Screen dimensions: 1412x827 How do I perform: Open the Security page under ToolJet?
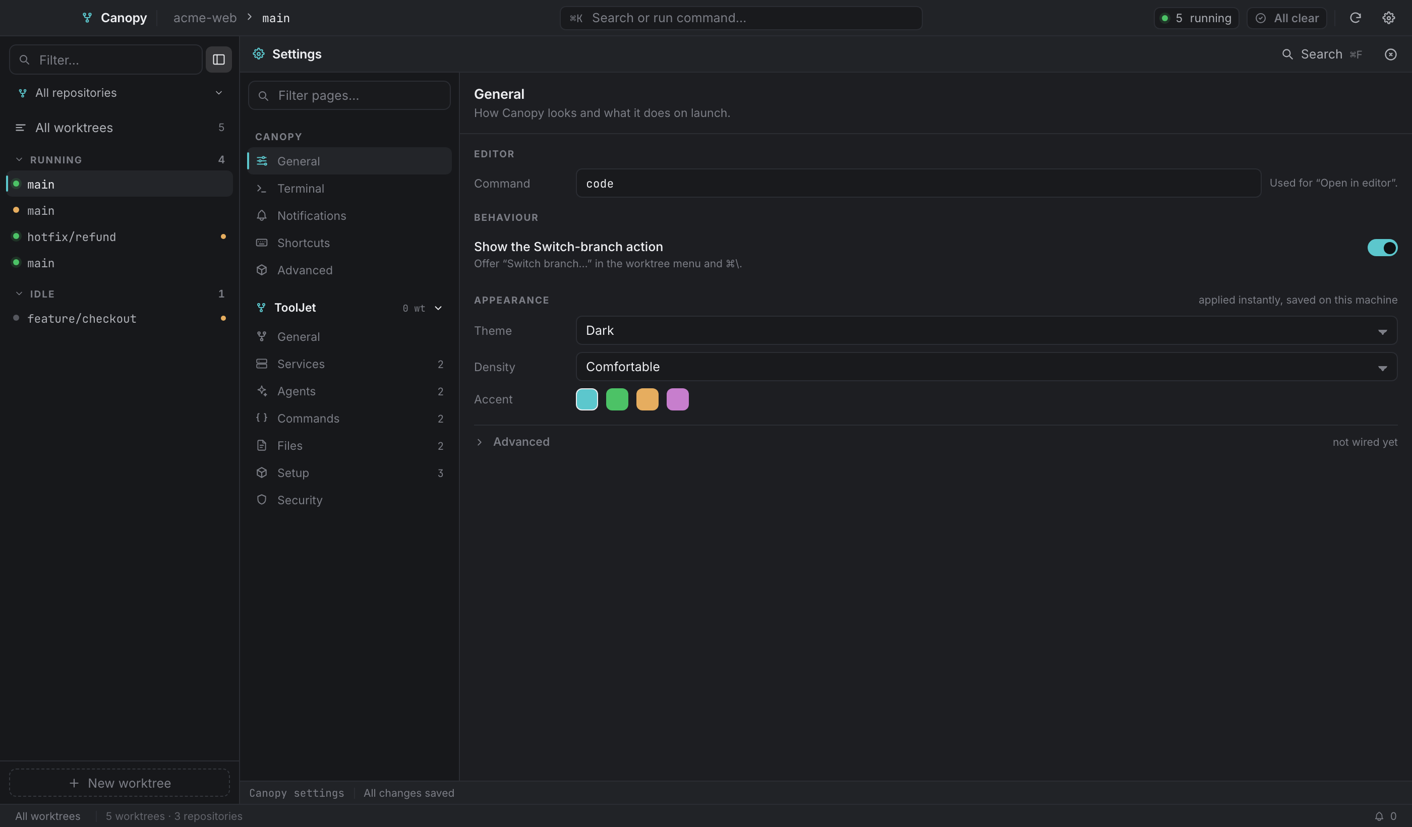(x=349, y=500)
